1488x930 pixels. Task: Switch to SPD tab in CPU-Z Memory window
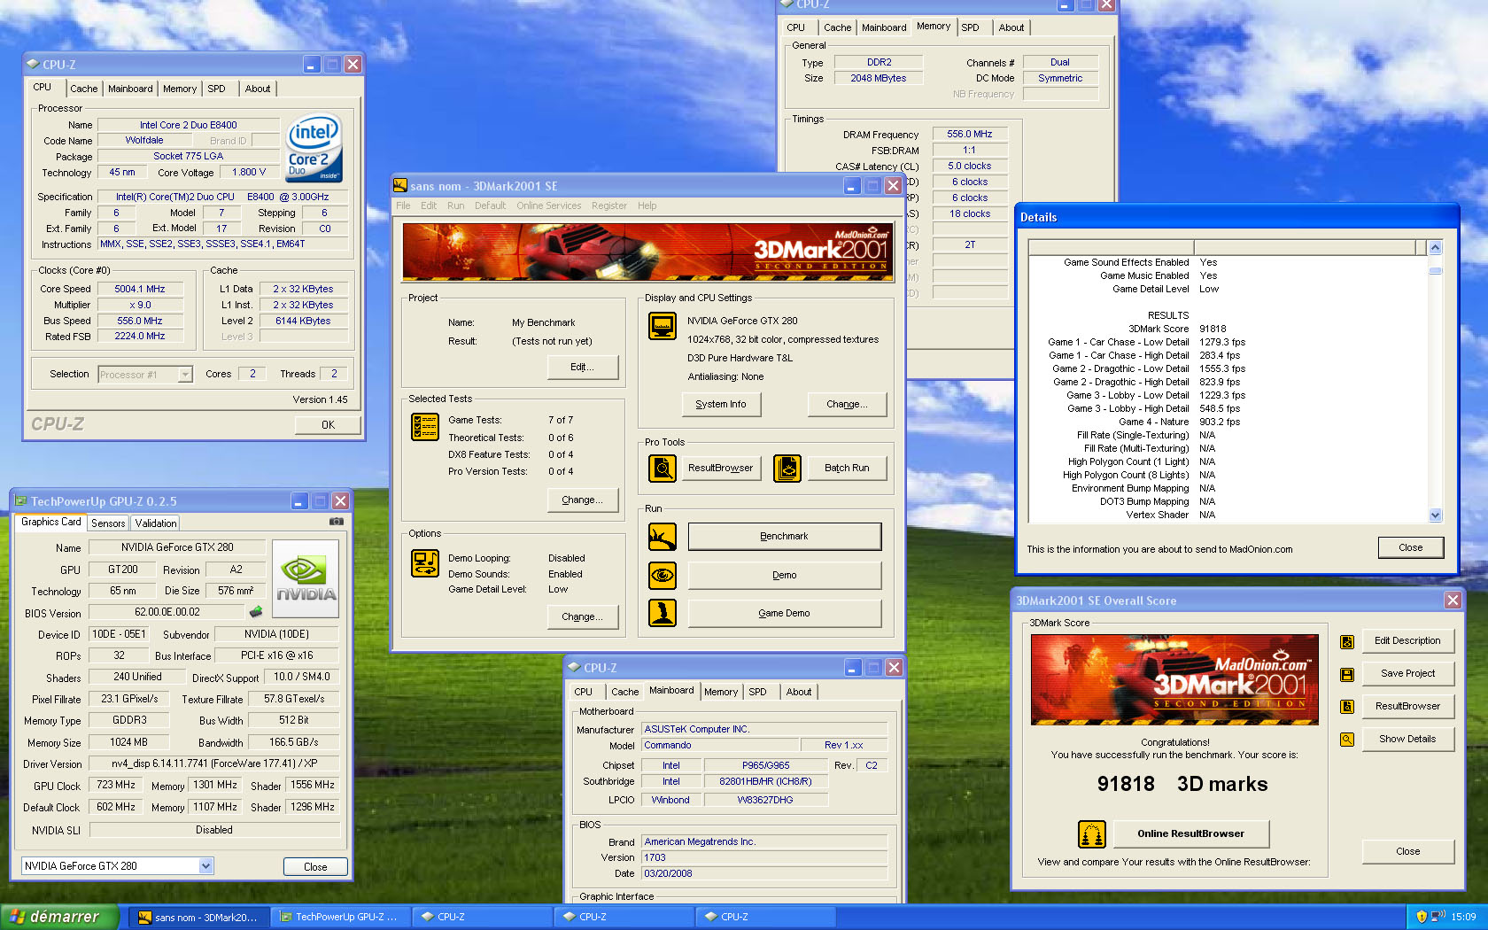(x=971, y=27)
